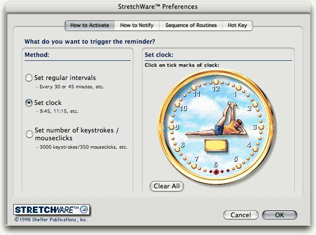Choose Set number of keystrokes / mouseclicks

point(29,134)
